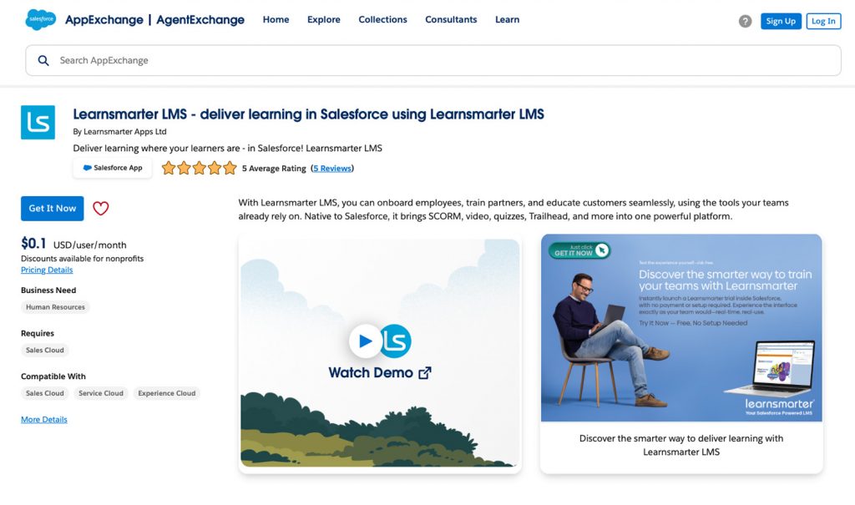Click the five-star rating icons
The height and width of the screenshot is (505, 855).
(199, 168)
